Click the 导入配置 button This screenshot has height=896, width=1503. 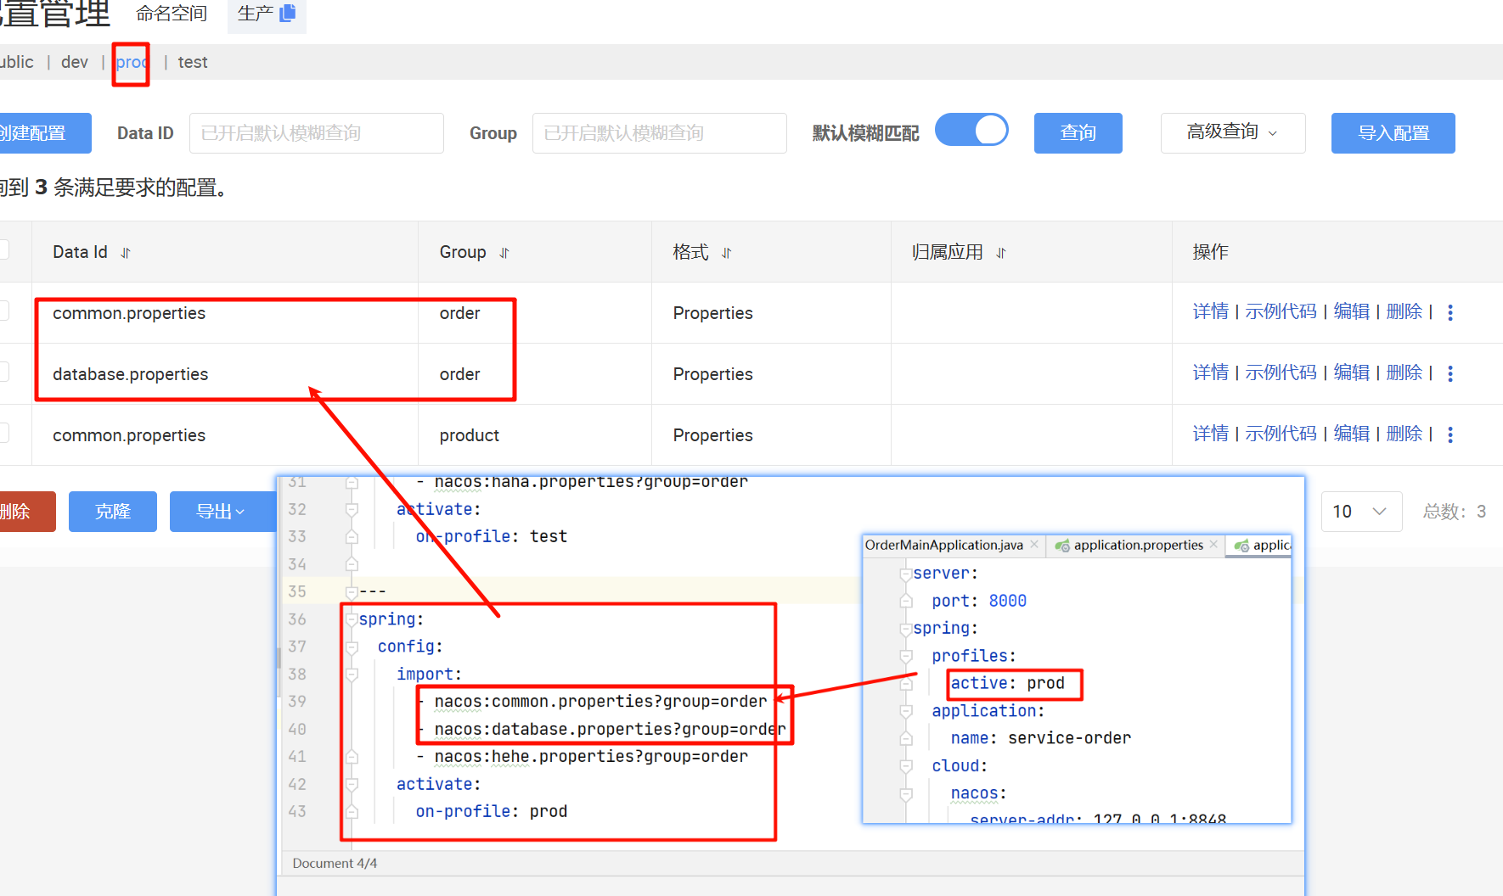tap(1393, 133)
